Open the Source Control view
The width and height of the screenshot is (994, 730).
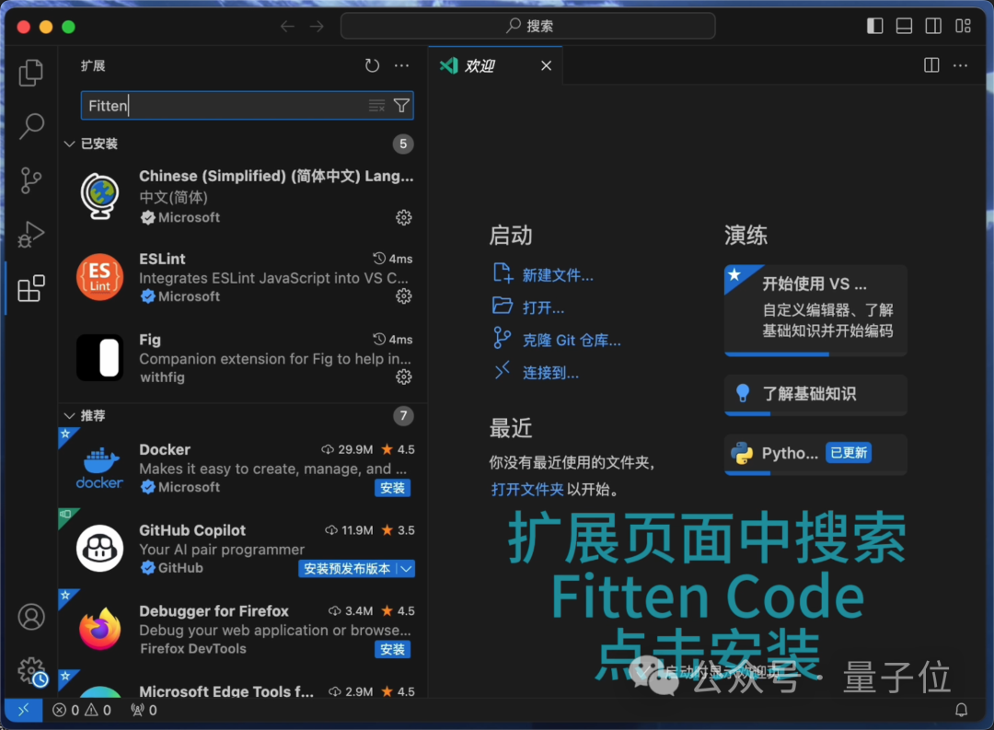30,180
